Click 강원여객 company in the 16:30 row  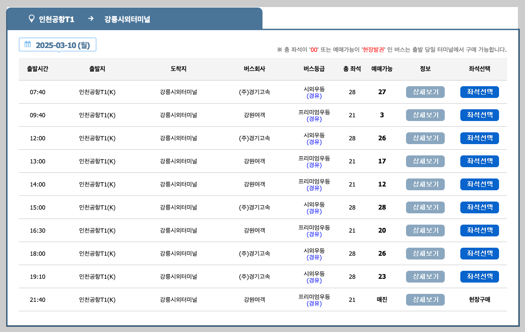(x=254, y=230)
